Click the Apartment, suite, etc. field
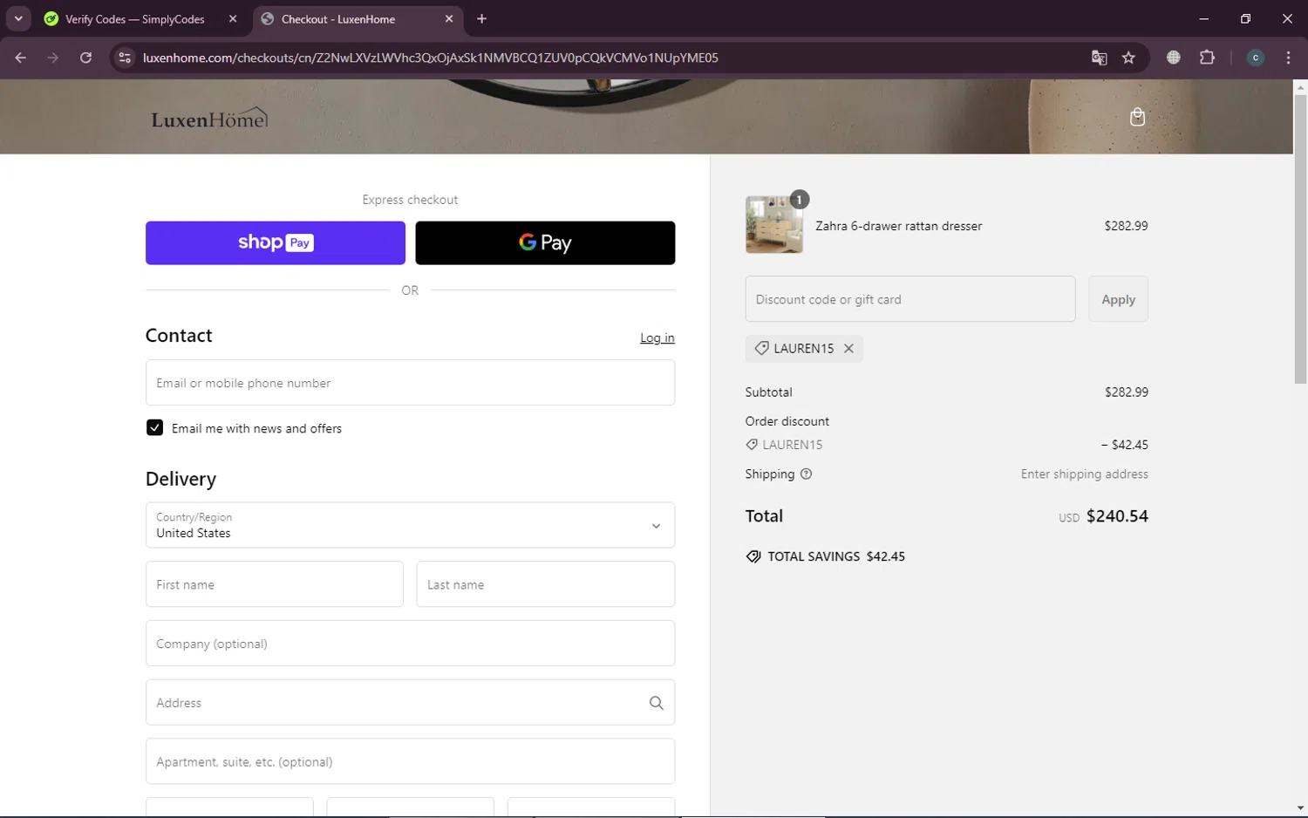The height and width of the screenshot is (818, 1308). (x=410, y=761)
